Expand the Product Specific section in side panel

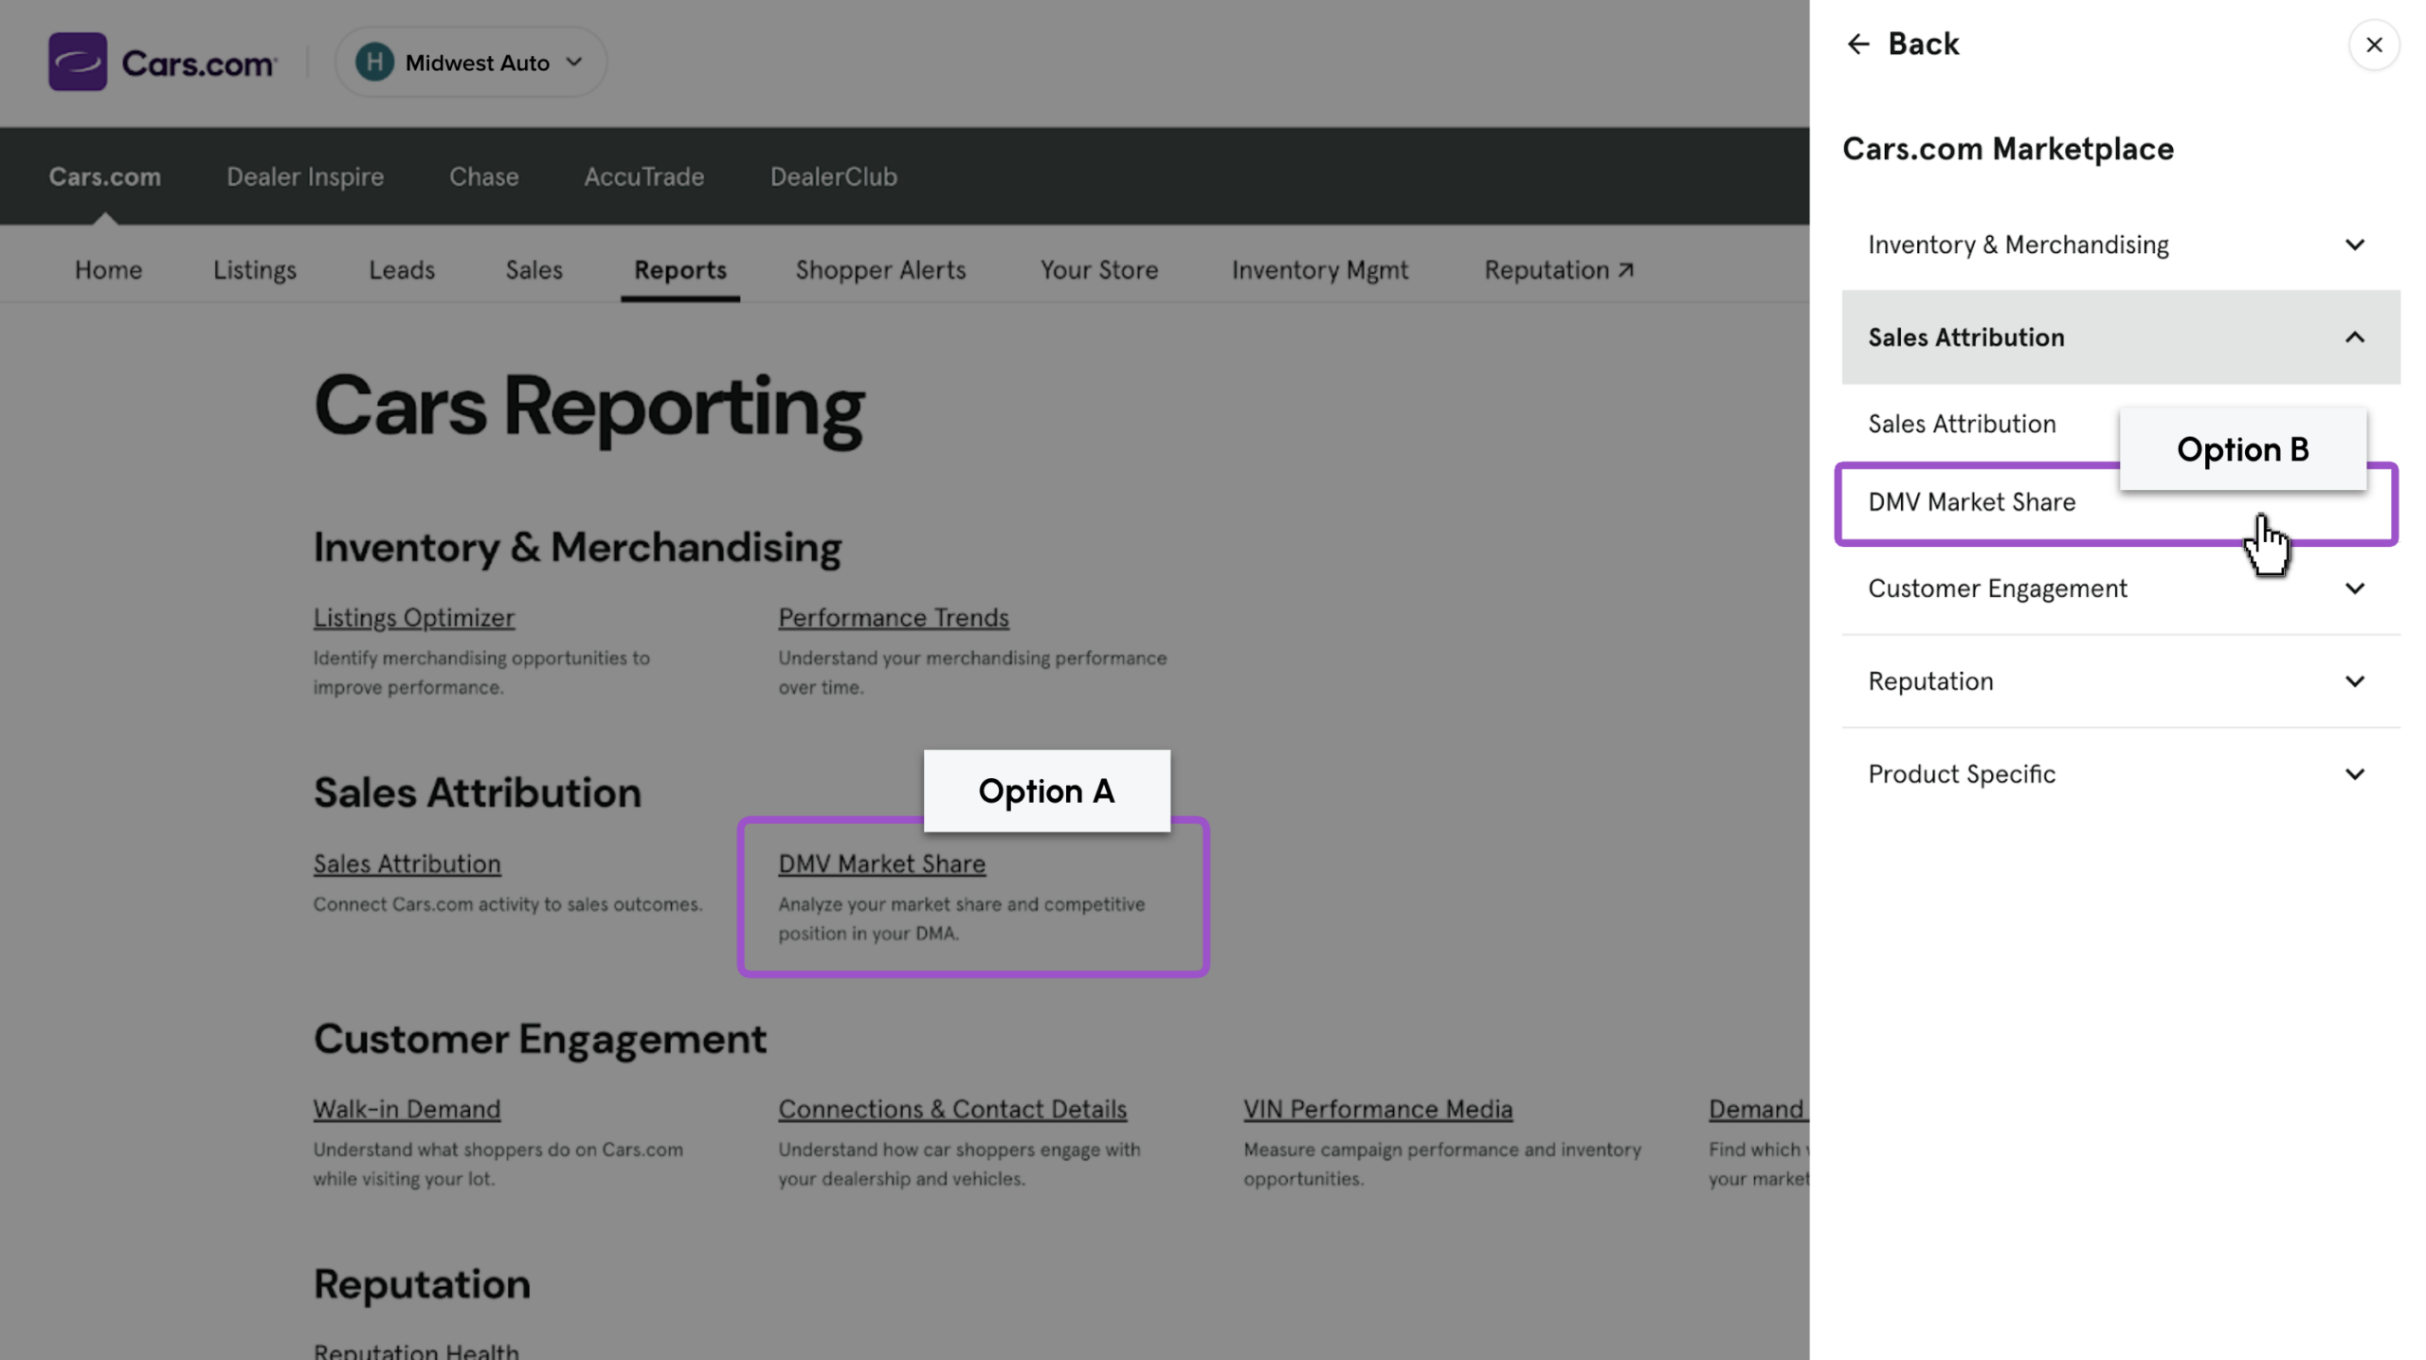coord(2121,774)
